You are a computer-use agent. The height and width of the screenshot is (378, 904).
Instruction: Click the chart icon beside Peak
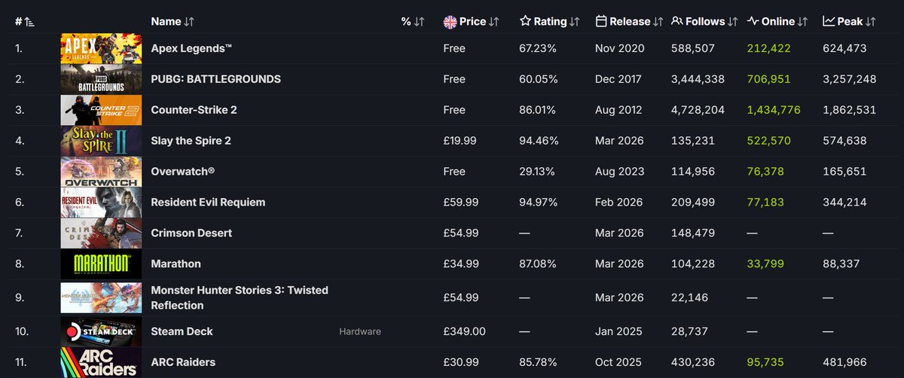(x=829, y=22)
